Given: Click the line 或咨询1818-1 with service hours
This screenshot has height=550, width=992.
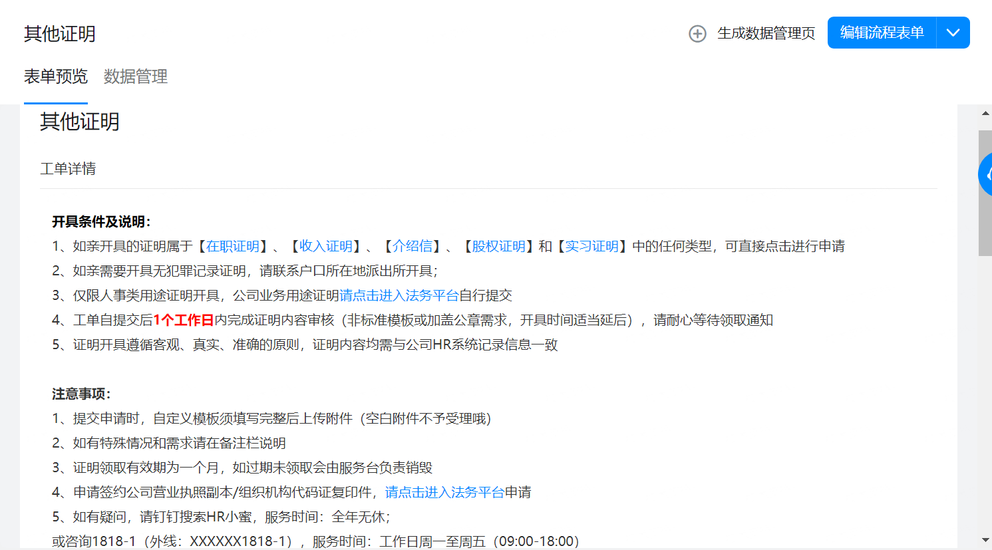Looking at the screenshot, I should (315, 541).
